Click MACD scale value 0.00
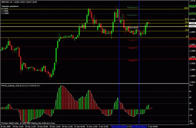196x128 pixels. click(191, 110)
